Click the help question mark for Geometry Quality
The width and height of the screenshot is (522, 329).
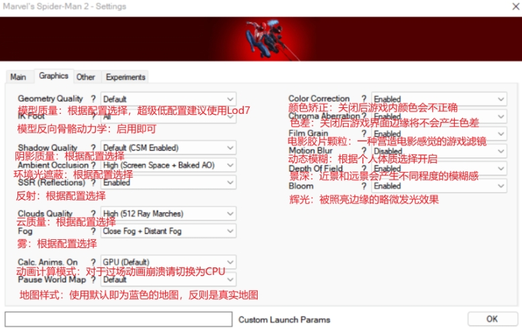click(93, 98)
